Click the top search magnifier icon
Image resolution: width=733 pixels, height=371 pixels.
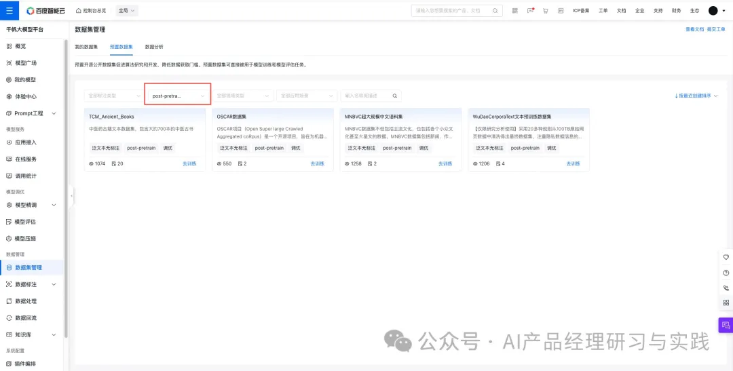[495, 10]
